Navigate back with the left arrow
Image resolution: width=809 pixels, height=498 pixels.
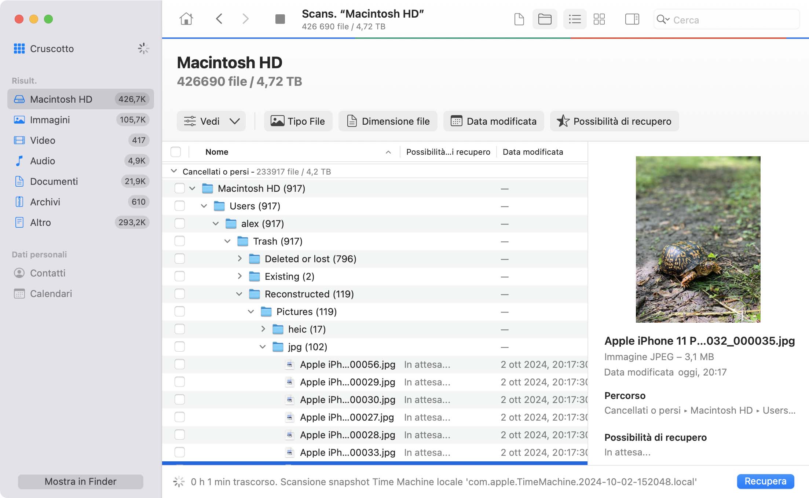pyautogui.click(x=219, y=19)
